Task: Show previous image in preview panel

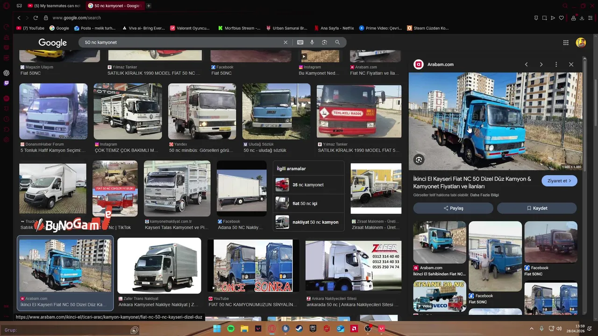Action: (x=526, y=64)
